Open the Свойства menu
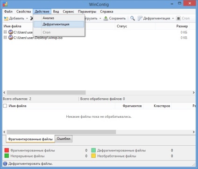The height and width of the screenshot is (169, 198). pos(23,12)
